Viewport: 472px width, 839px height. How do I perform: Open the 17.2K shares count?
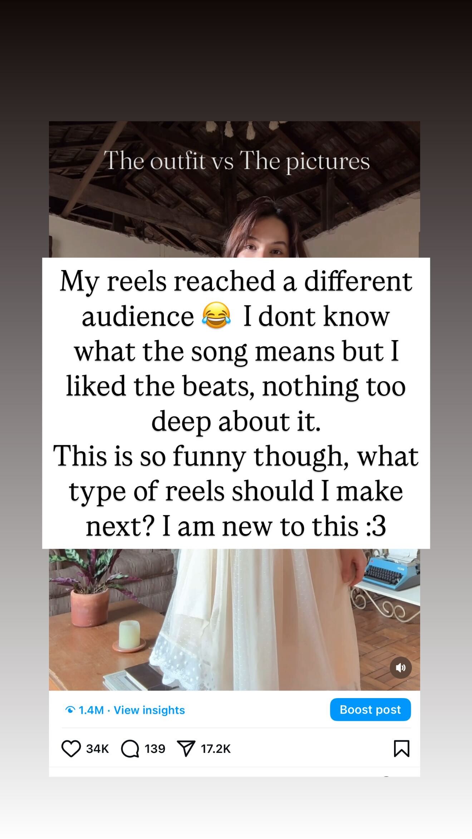click(x=216, y=749)
